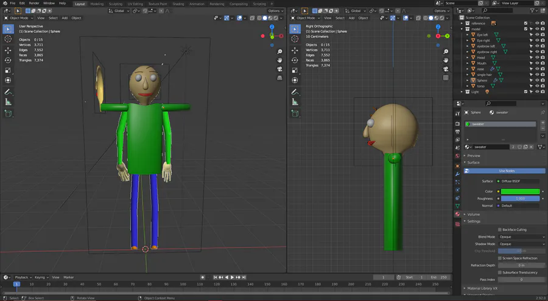Toggle camera view in left viewport
This screenshot has height=301, width=548.
tap(279, 69)
